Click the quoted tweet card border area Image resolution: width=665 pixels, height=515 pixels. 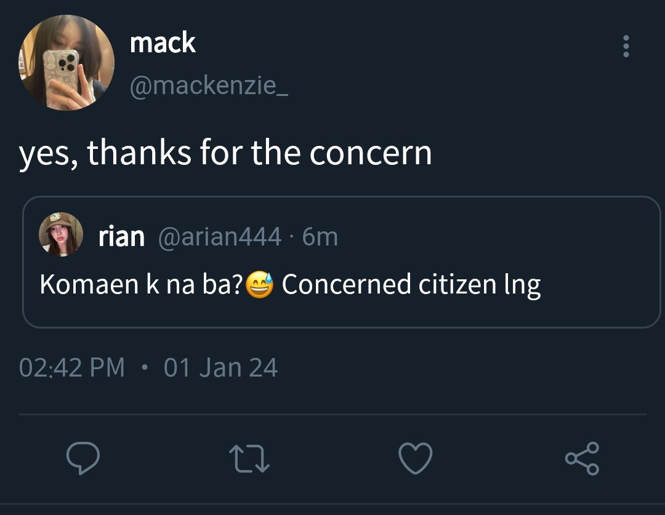coord(341,262)
